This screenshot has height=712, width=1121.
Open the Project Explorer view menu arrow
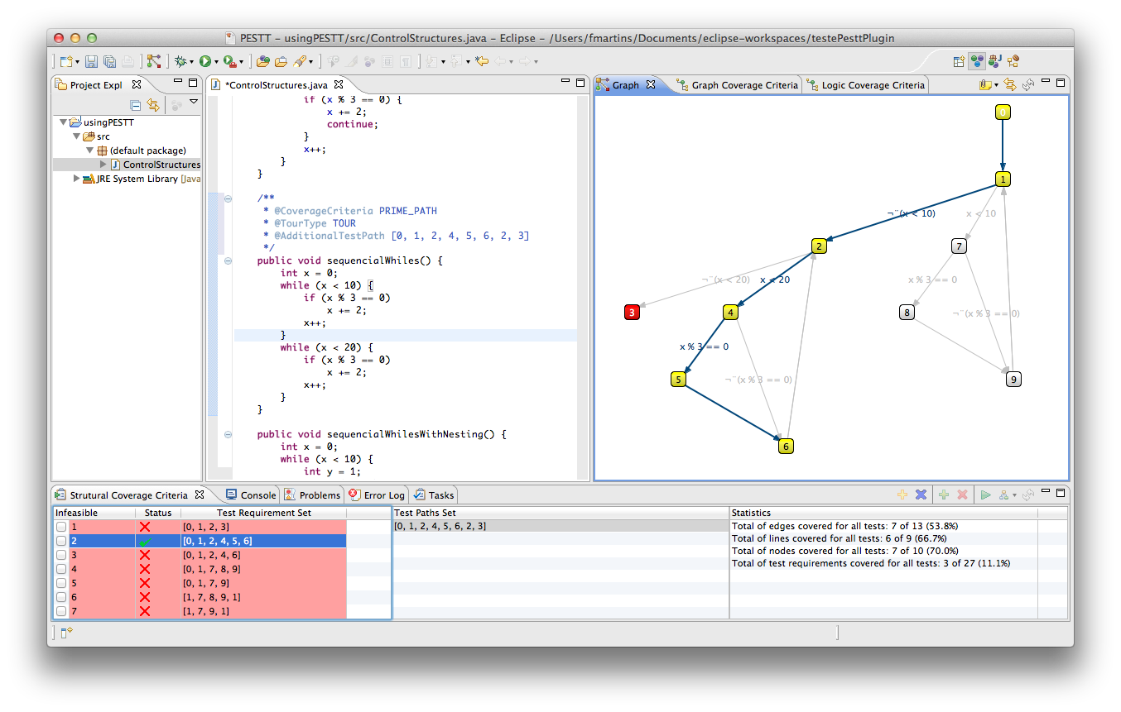point(194,103)
